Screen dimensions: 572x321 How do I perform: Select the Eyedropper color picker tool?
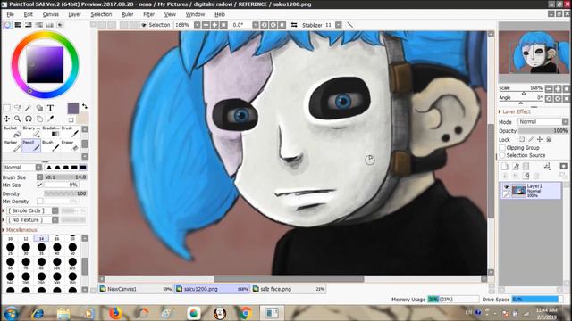click(50, 119)
